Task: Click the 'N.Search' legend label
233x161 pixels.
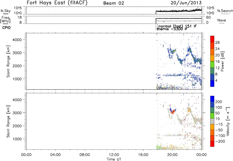Action: pyautogui.click(x=225, y=11)
